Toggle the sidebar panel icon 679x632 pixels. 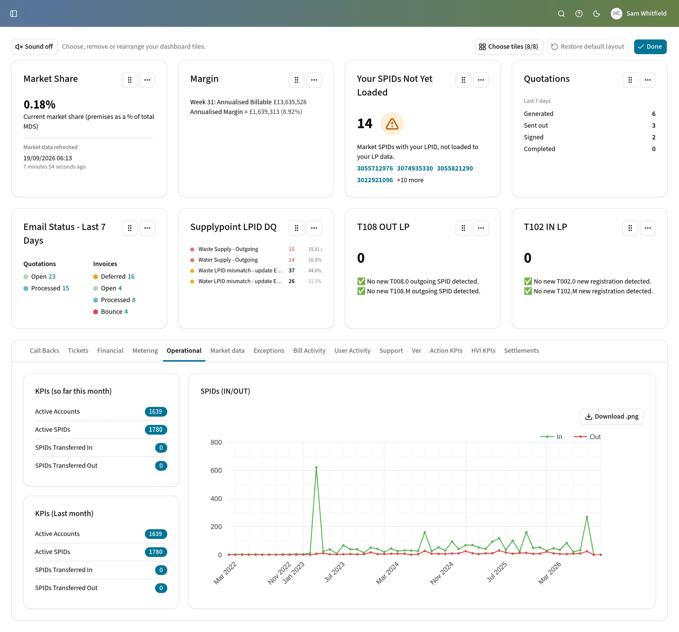tap(14, 14)
